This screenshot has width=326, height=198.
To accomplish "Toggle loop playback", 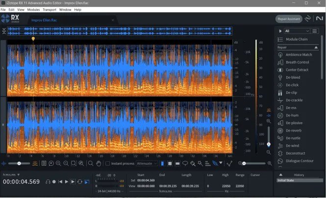I will tap(79, 181).
